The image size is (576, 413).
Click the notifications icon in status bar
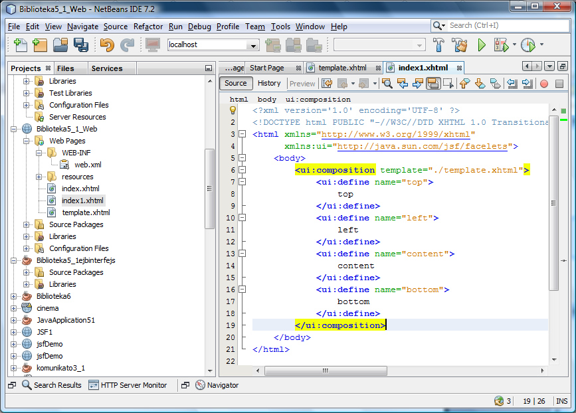(x=499, y=401)
